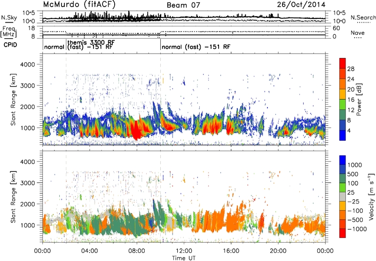376x261 pixels.
Task: Click the 'McMurdo (fitACF)' plot title
Action: (79, 4)
